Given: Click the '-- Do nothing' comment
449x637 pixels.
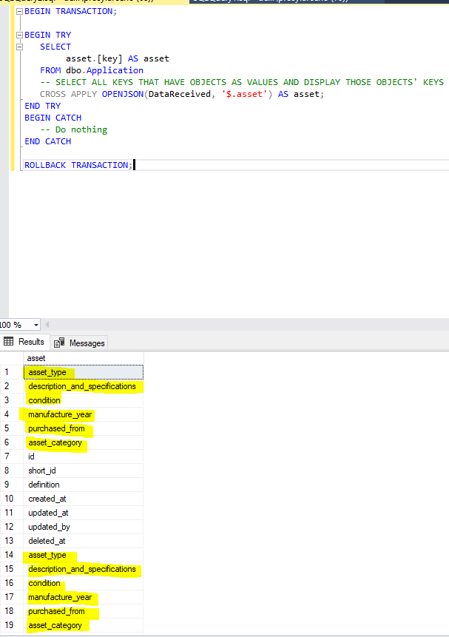Looking at the screenshot, I should point(73,129).
